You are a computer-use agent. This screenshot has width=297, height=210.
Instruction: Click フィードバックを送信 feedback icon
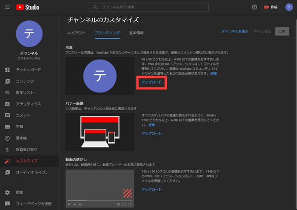point(7,204)
